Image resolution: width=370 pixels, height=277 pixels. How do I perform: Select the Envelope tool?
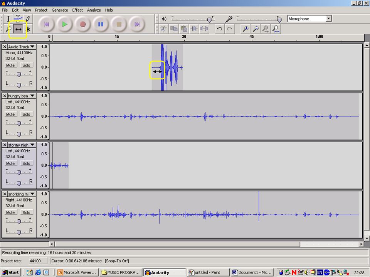coord(18,18)
